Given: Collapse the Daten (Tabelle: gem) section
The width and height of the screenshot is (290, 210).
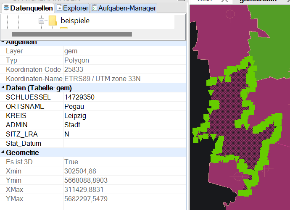Looking at the screenshot, I should [x=3, y=87].
